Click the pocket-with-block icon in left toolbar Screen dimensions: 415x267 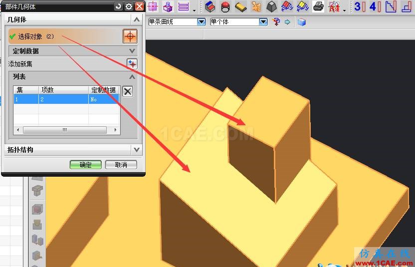tap(37, 225)
